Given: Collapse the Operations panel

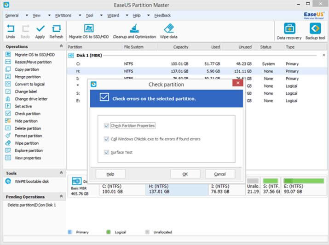Looking at the screenshot, I should (61, 46).
